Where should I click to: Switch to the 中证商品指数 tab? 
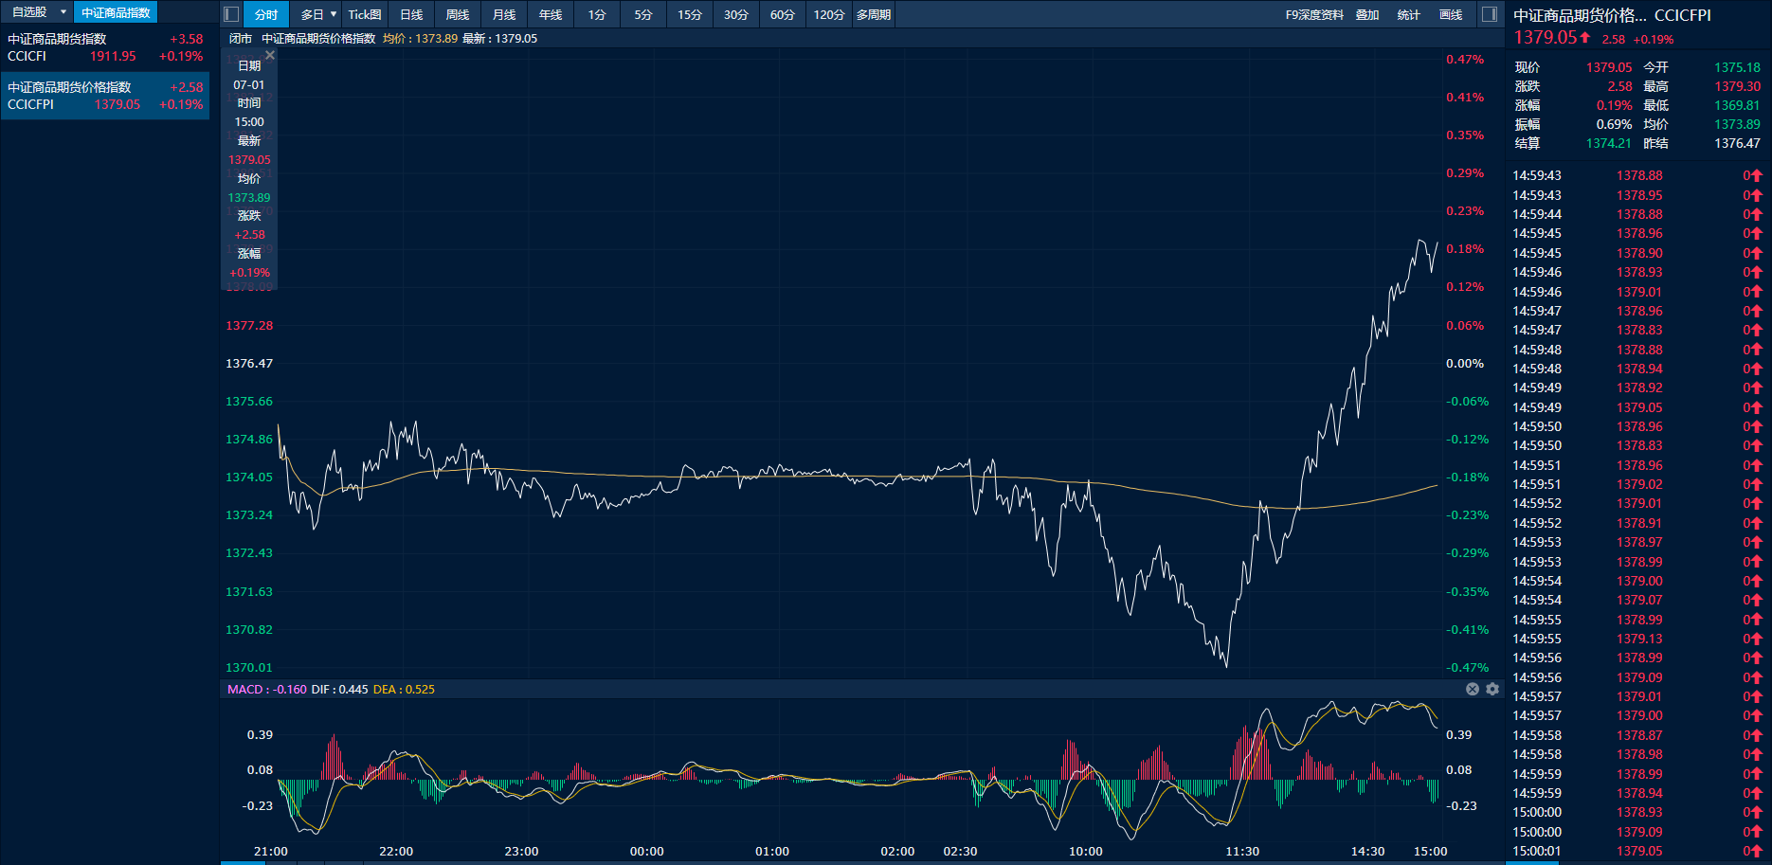[116, 12]
